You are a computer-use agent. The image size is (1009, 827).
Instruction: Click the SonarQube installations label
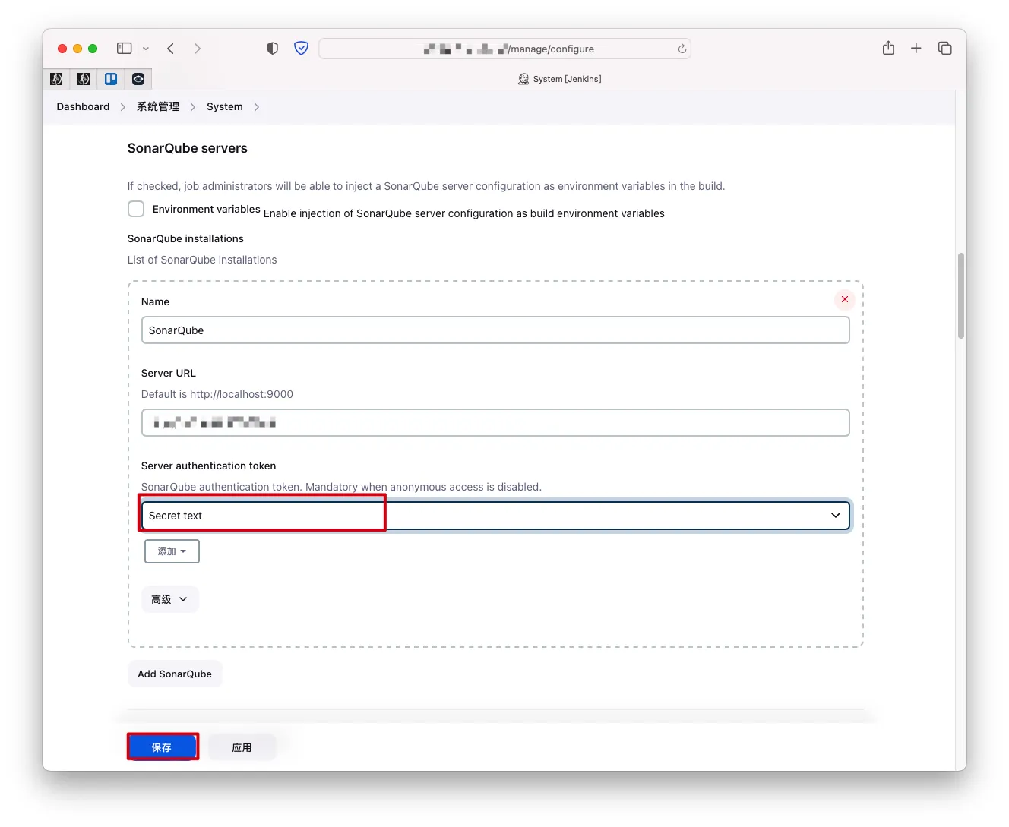coord(185,238)
